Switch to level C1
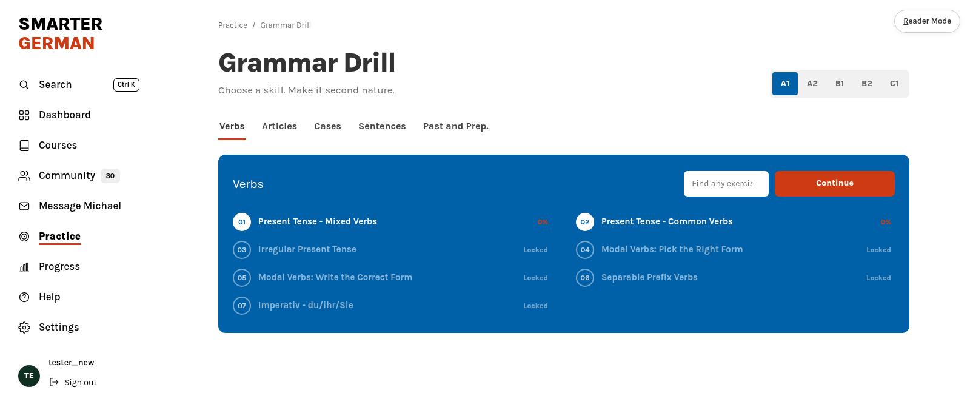The image size is (970, 410). tap(894, 84)
